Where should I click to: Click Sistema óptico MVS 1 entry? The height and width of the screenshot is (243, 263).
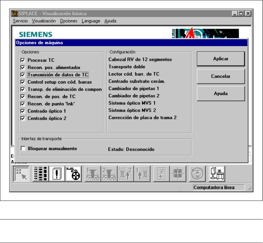tap(132, 103)
